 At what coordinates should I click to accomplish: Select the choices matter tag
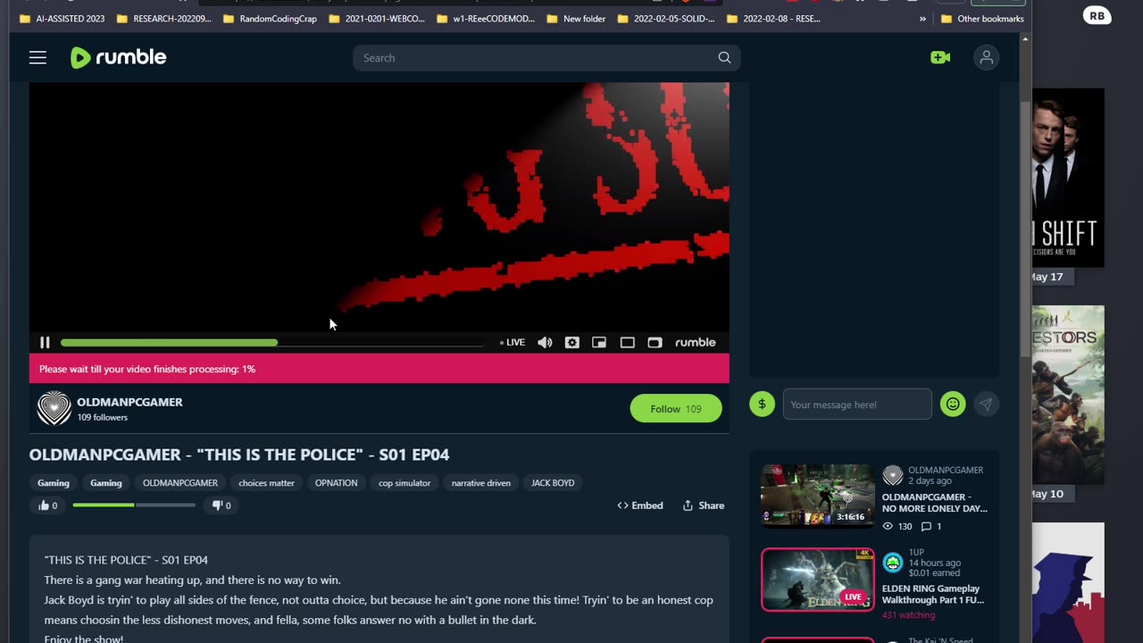click(x=266, y=482)
